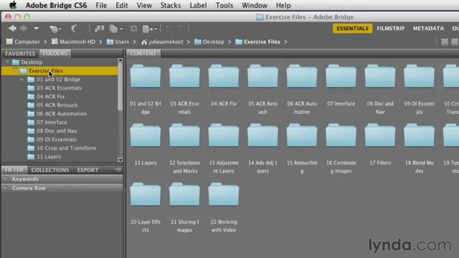The image size is (459, 258).
Task: Open dropdown chevron after Desktop in path
Action: tap(229, 42)
